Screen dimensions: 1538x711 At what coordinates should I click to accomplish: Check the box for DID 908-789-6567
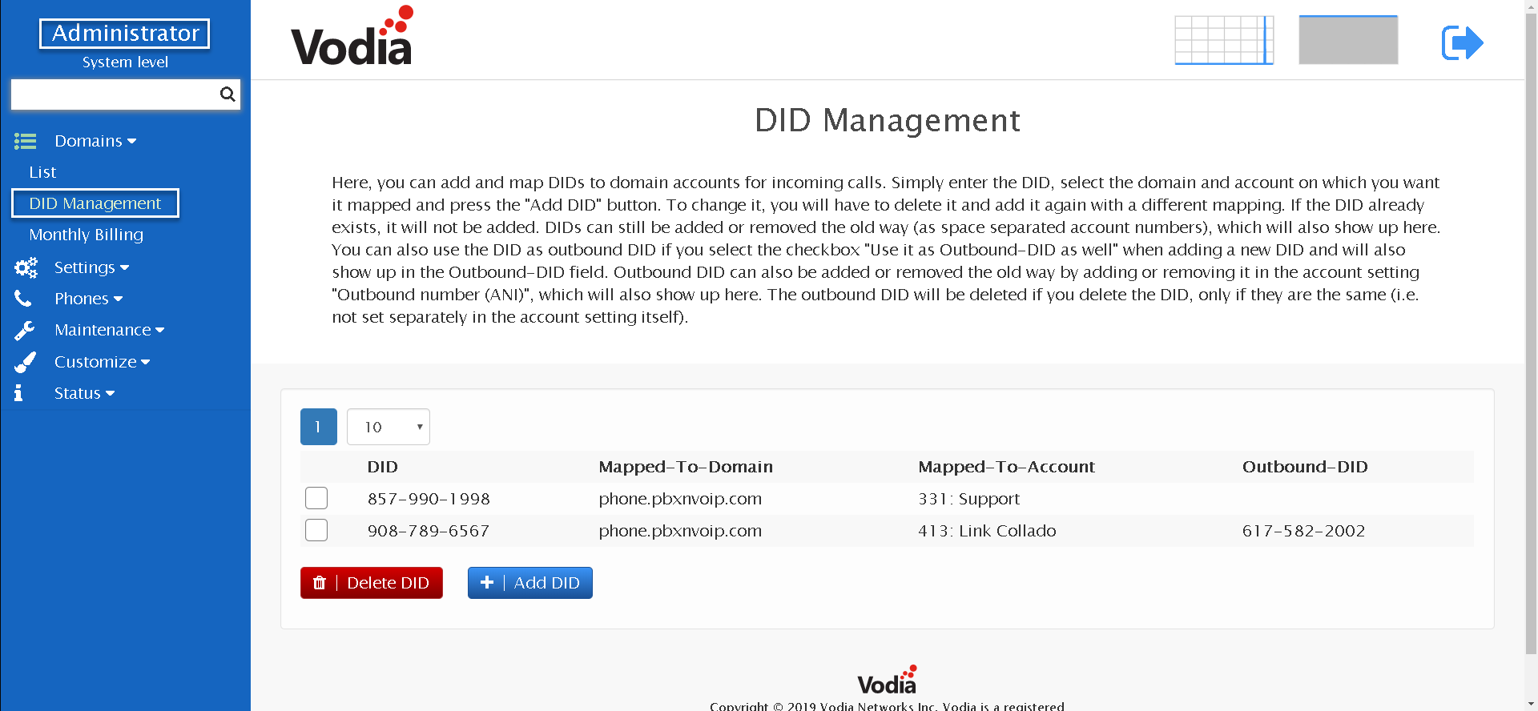coord(316,530)
